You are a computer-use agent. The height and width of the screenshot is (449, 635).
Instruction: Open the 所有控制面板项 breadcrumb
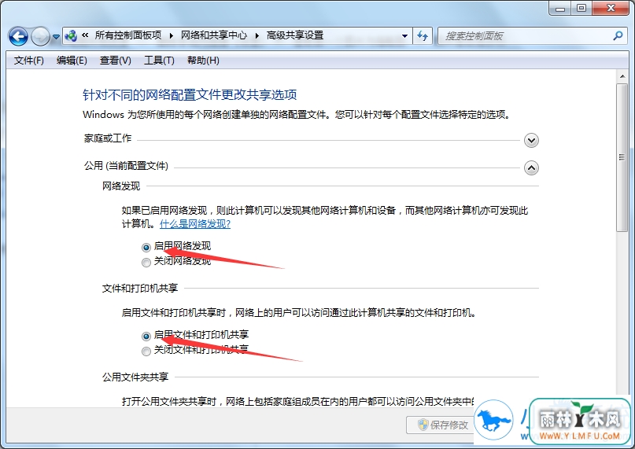(128, 35)
